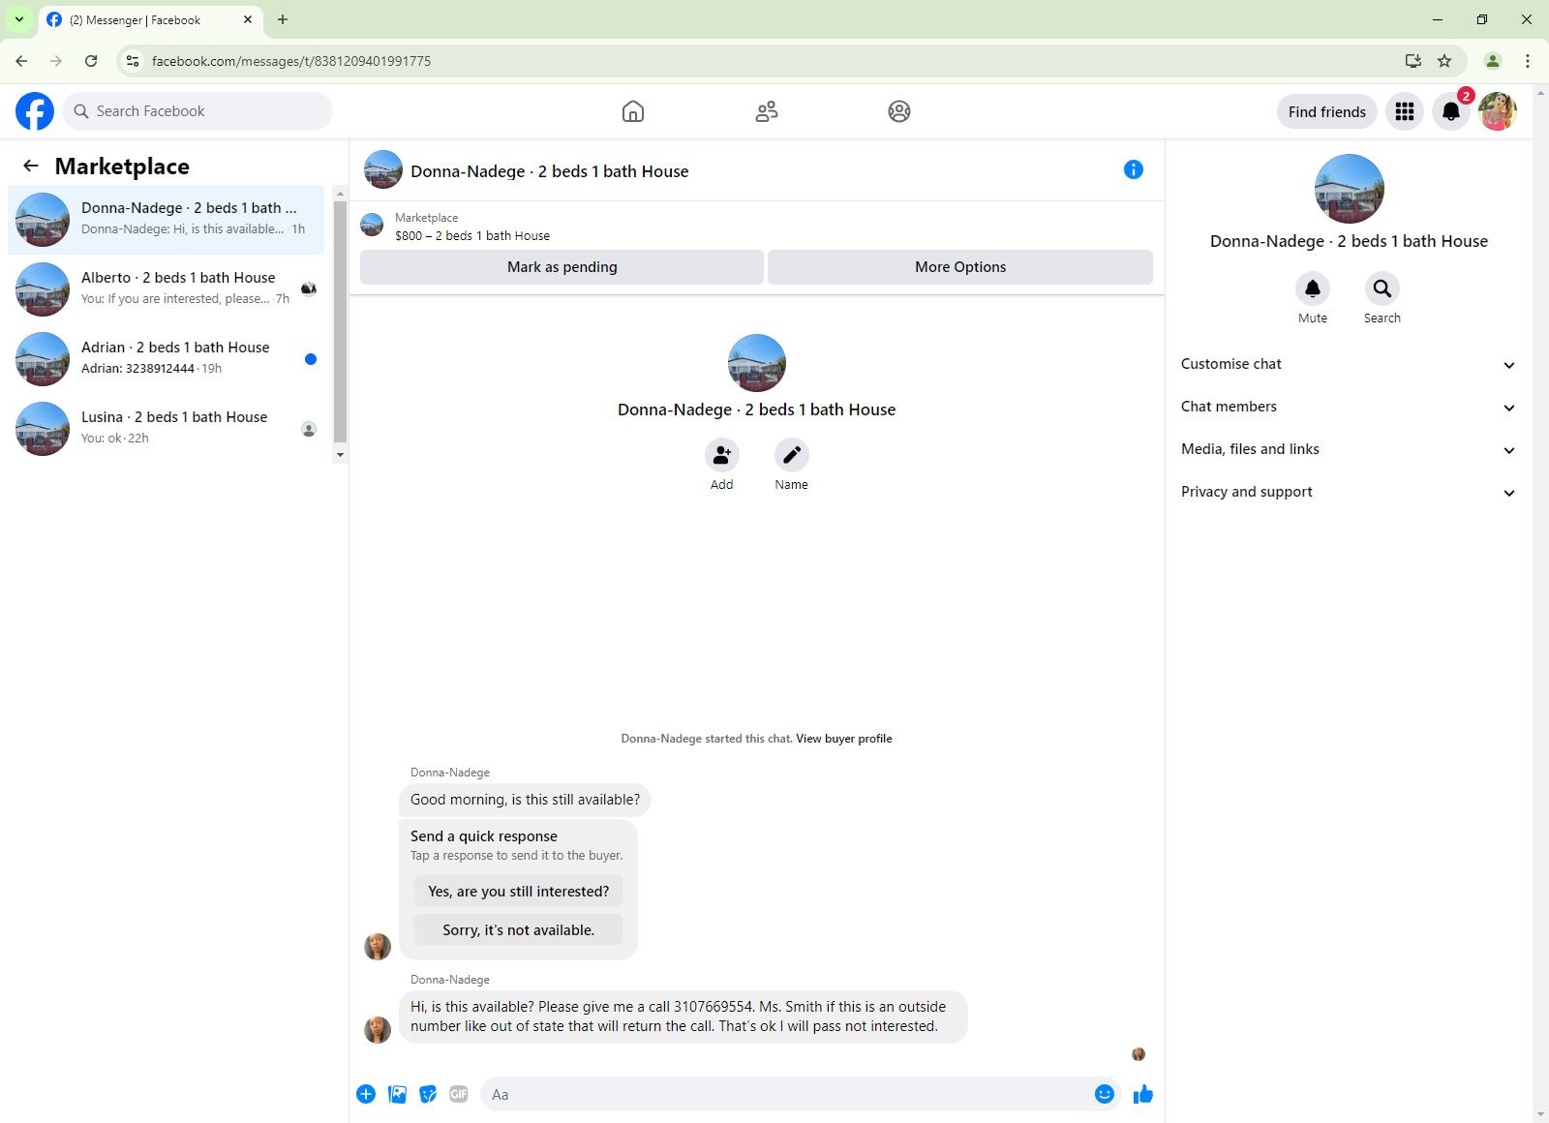Click the message mentioning Ms. Smith

683,1017
